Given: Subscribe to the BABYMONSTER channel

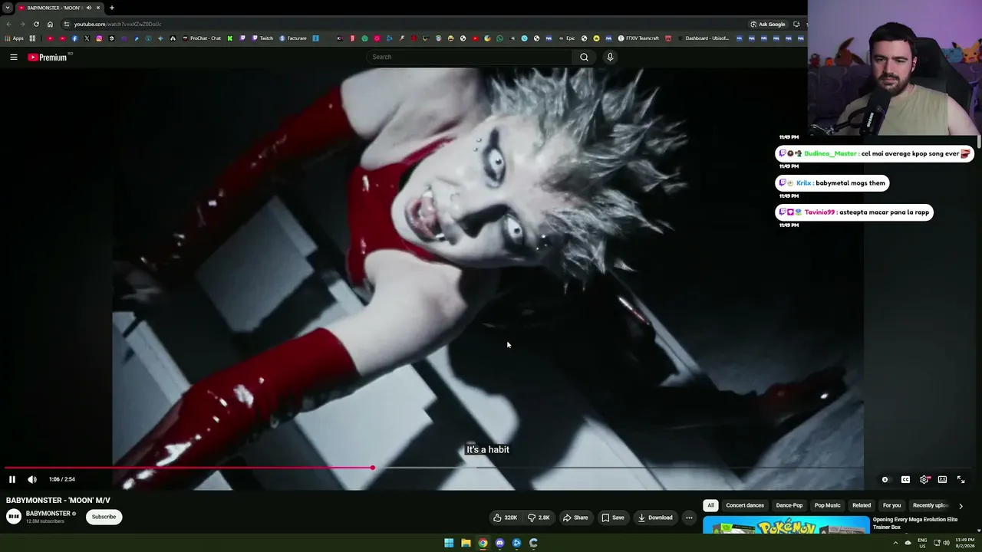Looking at the screenshot, I should click(x=104, y=517).
